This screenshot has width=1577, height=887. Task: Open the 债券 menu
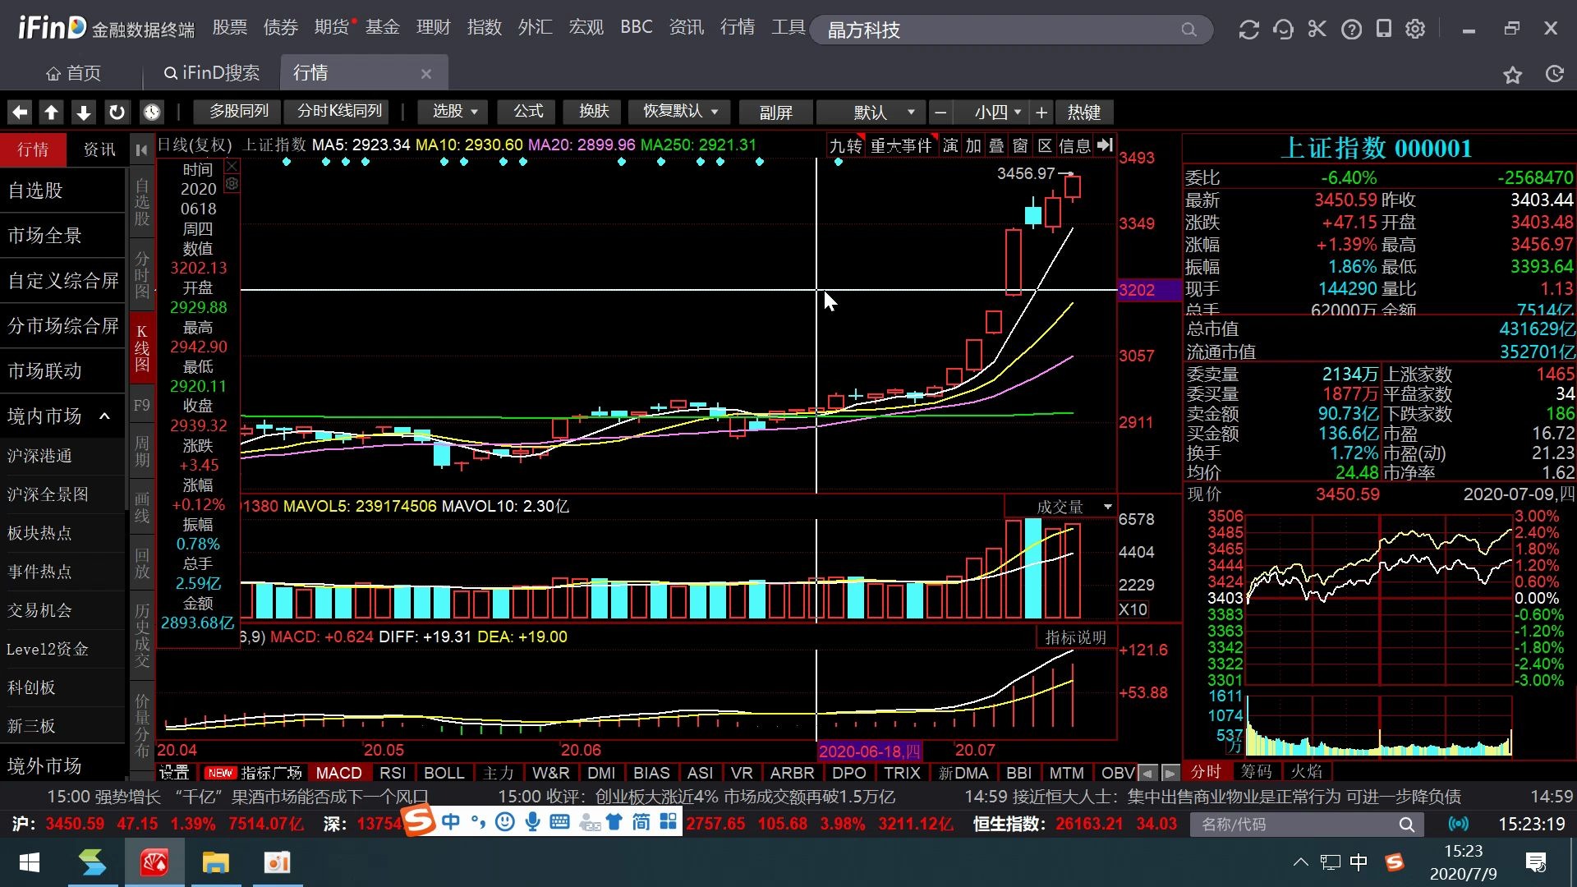[x=281, y=27]
